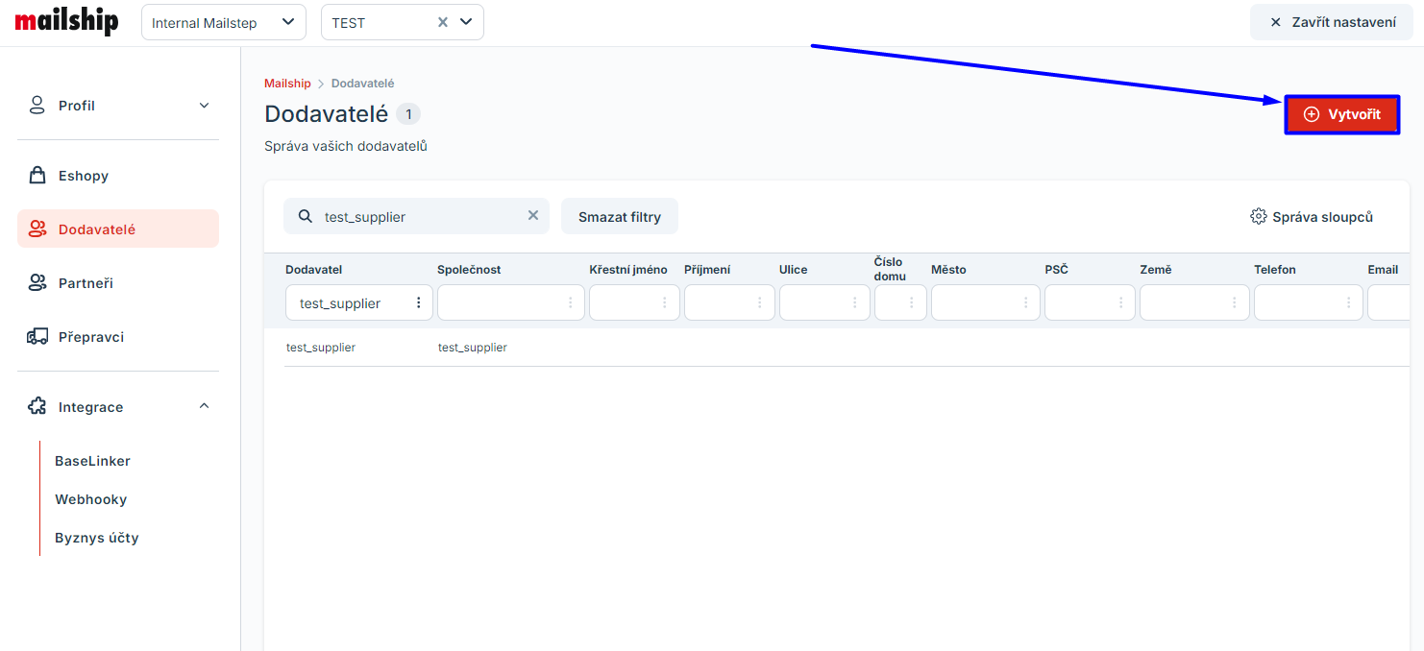The height and width of the screenshot is (651, 1424).
Task: Click the Mailship breadcrumb link
Action: click(287, 84)
